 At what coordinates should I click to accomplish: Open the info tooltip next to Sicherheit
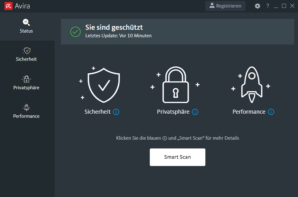tap(116, 112)
